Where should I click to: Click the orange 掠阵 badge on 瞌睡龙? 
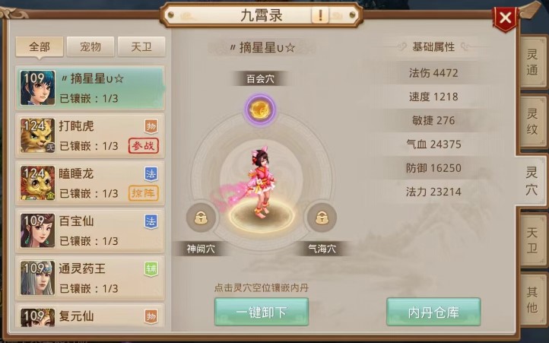(144, 193)
